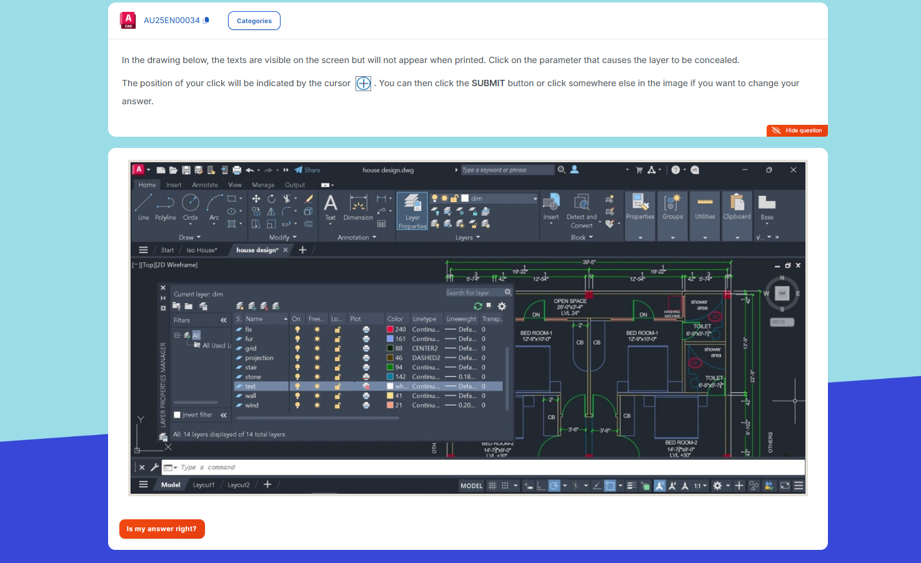Click the Plot printer icon in quick access toolbar
The width and height of the screenshot is (921, 563).
pyautogui.click(x=237, y=170)
